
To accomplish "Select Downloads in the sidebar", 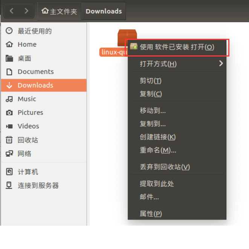I will click(44, 85).
